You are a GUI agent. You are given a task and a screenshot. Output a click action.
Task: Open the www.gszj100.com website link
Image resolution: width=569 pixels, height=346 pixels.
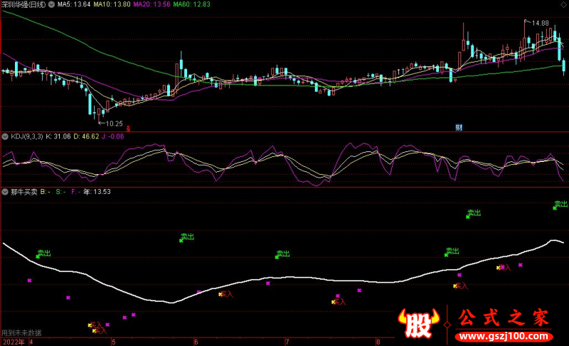click(503, 335)
